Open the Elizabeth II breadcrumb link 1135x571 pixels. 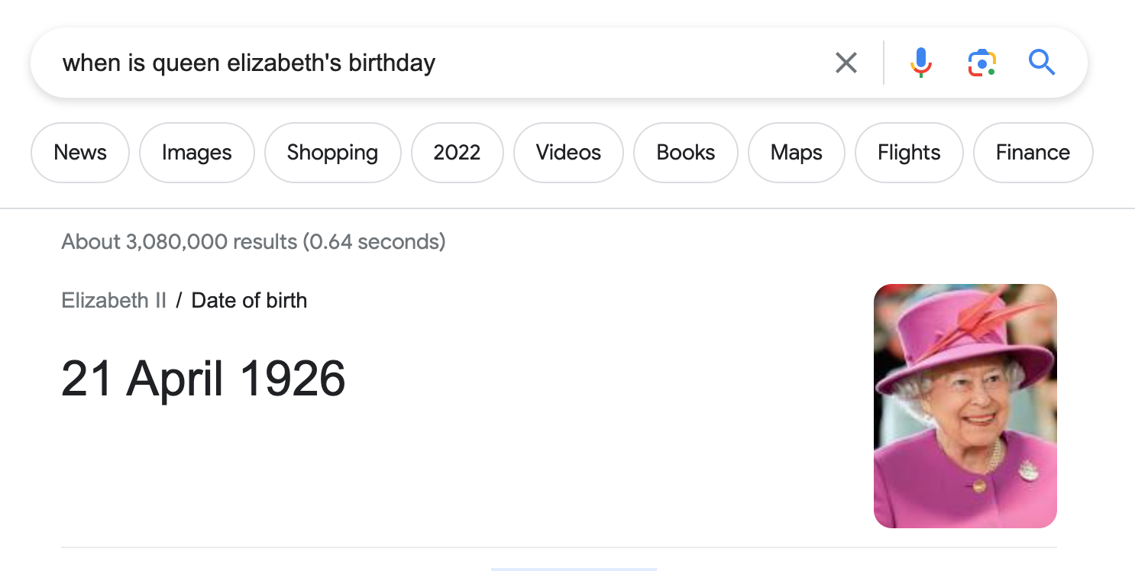pyautogui.click(x=114, y=300)
